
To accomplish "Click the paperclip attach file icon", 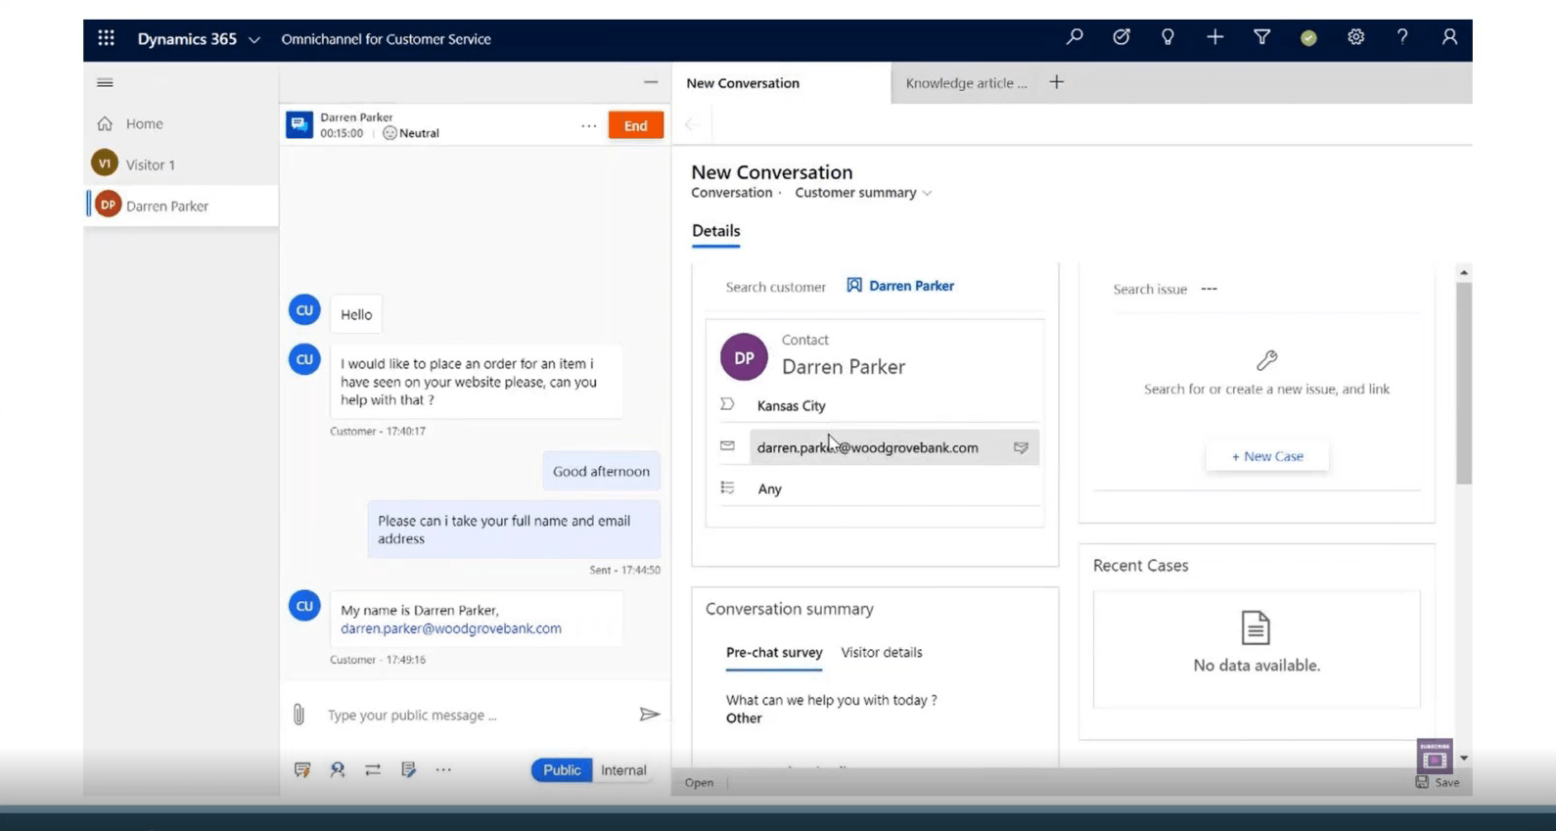I will pyautogui.click(x=298, y=715).
